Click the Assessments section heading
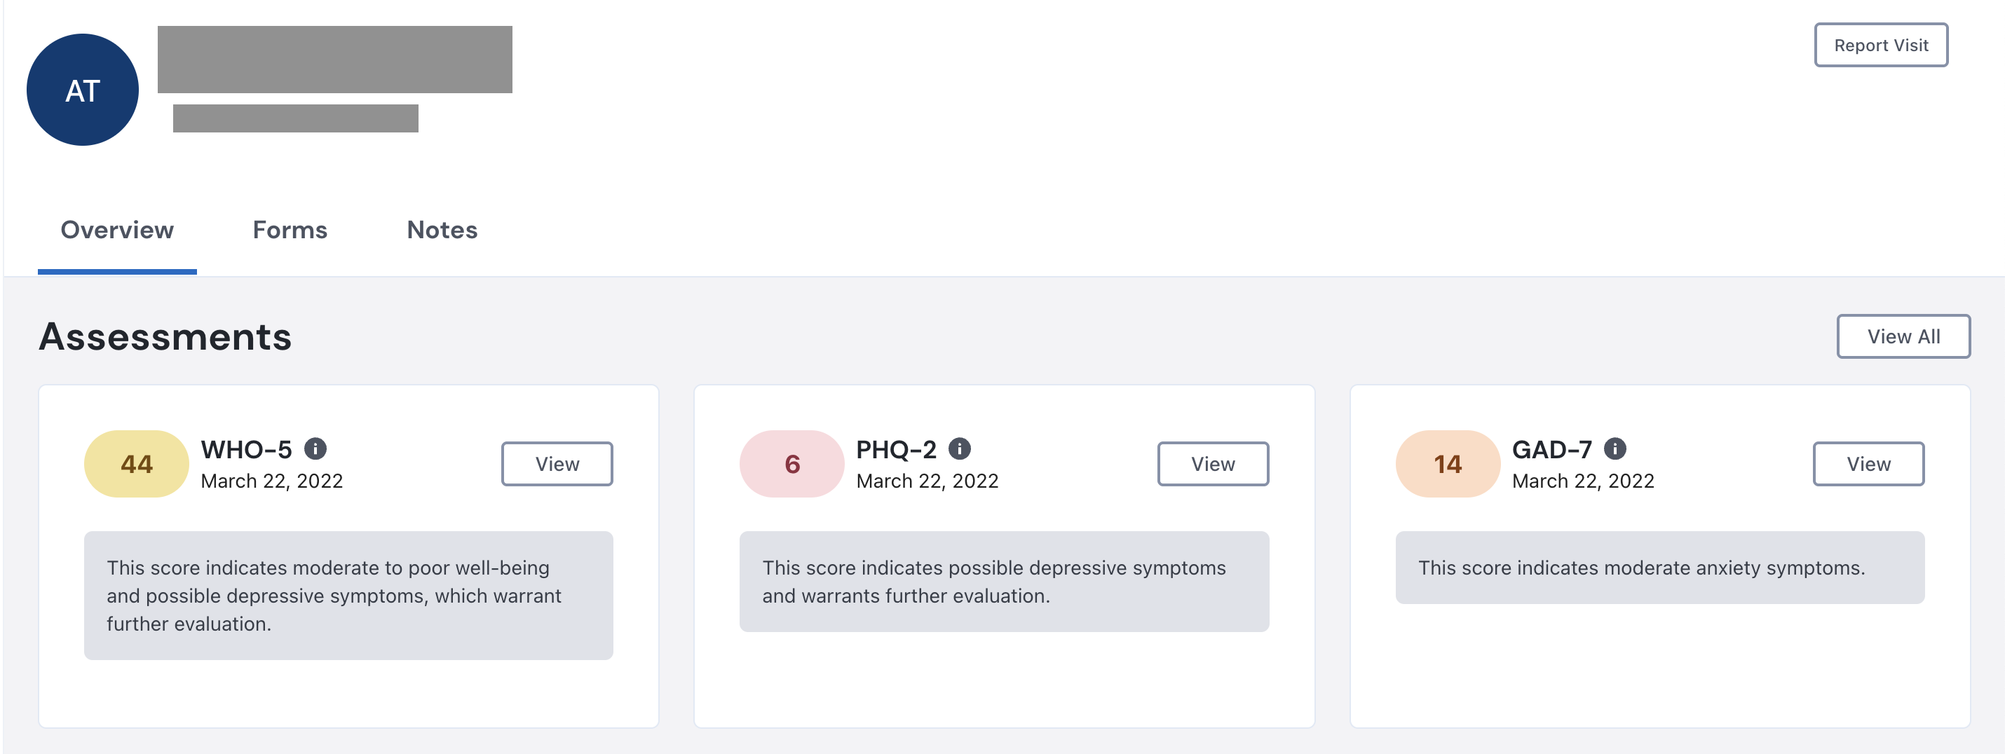 pos(165,337)
